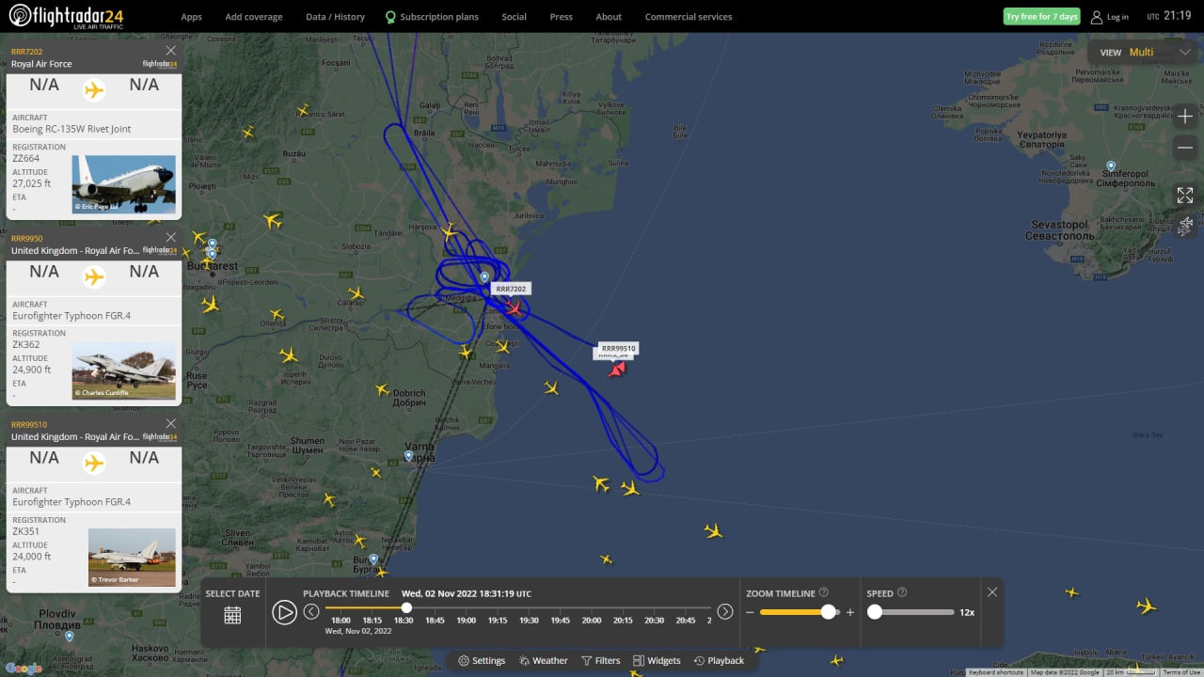The image size is (1204, 677).
Task: Click the map zoom in plus icon
Action: click(1185, 117)
